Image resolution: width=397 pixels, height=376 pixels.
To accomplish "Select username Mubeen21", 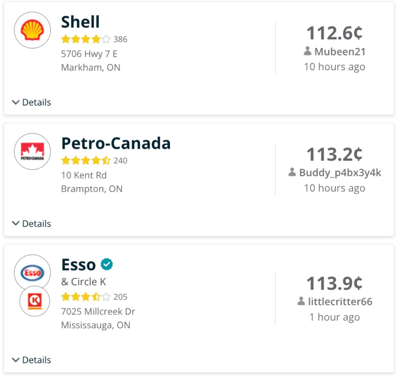I will (340, 52).
